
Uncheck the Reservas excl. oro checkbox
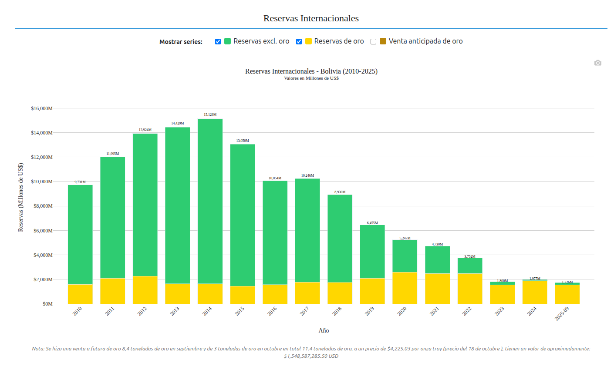click(218, 41)
